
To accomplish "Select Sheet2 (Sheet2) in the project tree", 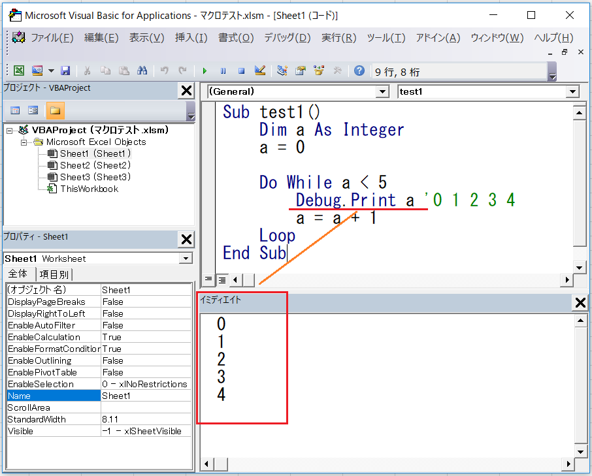I will [95, 165].
